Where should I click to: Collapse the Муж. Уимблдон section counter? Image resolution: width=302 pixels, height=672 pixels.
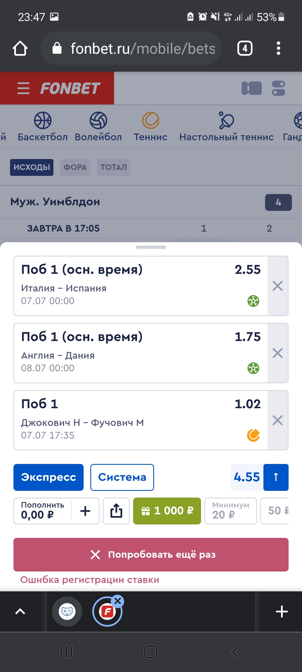point(279,202)
